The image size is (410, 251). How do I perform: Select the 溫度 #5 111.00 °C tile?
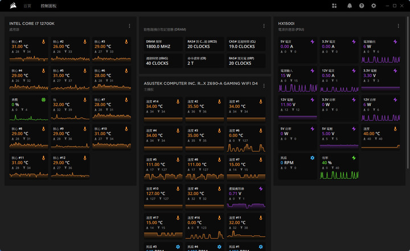tap(163, 168)
